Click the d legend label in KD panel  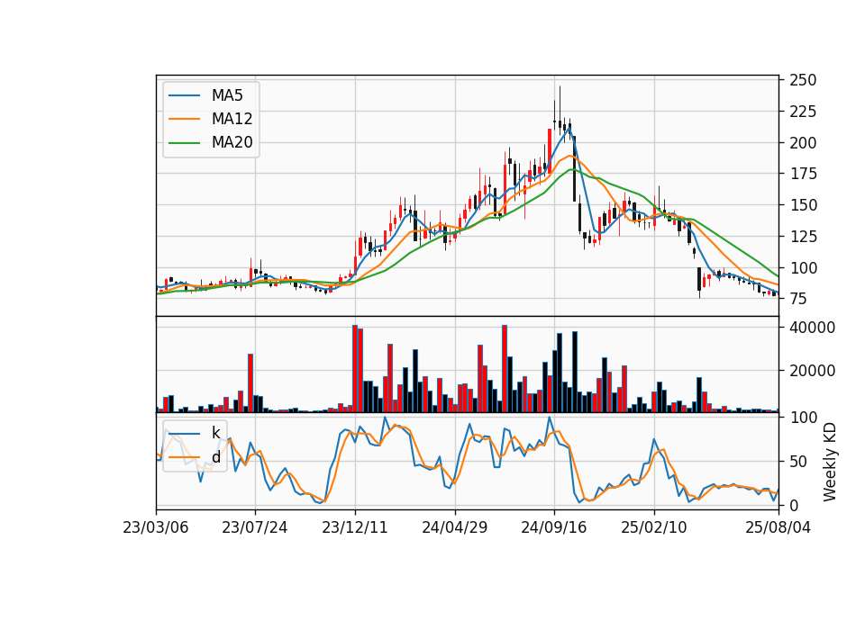[x=215, y=457]
